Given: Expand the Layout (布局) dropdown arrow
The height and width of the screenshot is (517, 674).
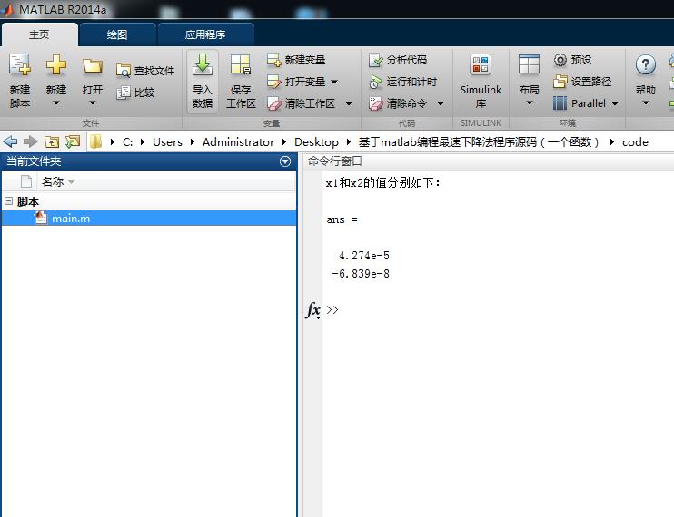Looking at the screenshot, I should tap(530, 103).
